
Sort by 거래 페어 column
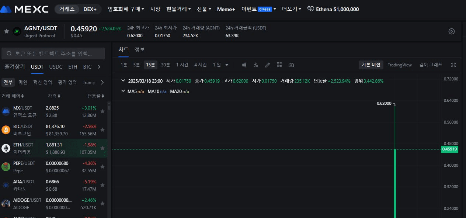tap(13, 96)
